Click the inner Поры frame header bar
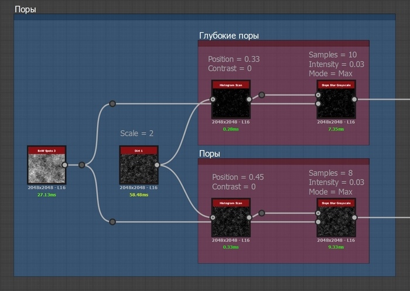 (283, 162)
